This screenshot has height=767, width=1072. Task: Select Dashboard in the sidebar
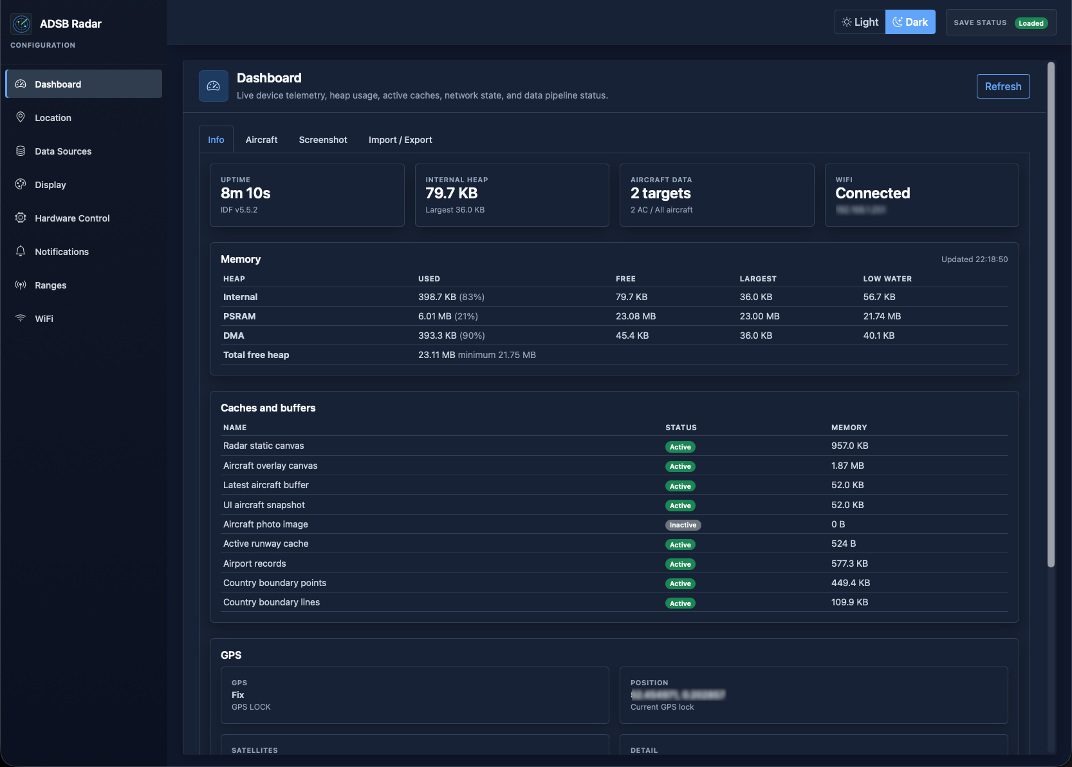[84, 84]
